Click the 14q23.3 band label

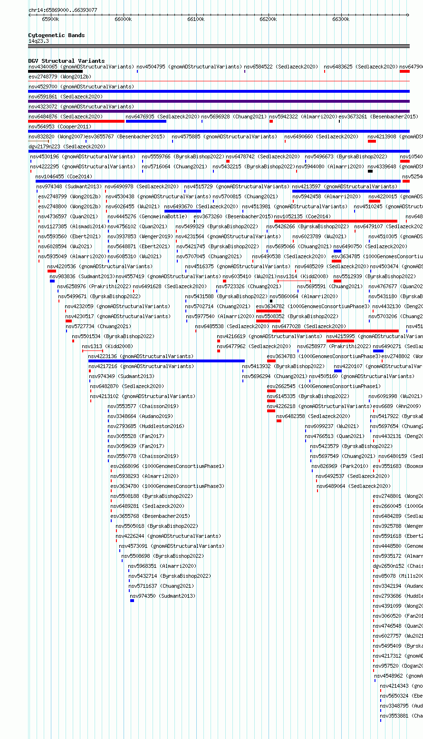pyautogui.click(x=38, y=41)
